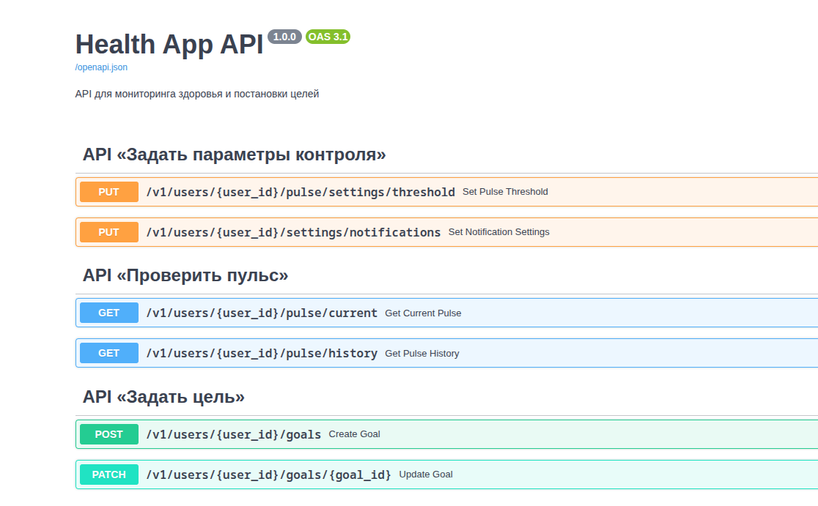Screen dimensions: 818x506
Task: Collapse the «Проверить пульс» section
Action: [185, 276]
